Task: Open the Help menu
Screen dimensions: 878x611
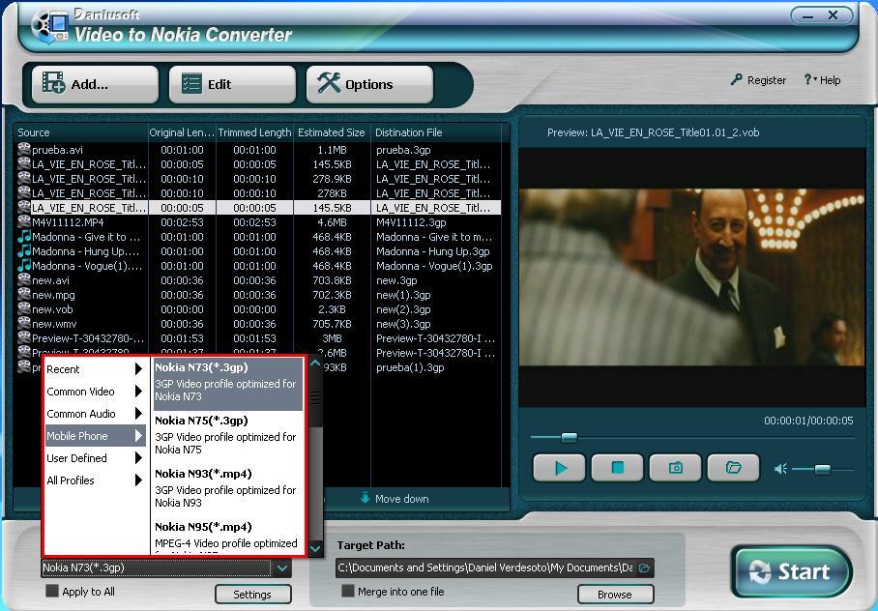Action: point(823,80)
